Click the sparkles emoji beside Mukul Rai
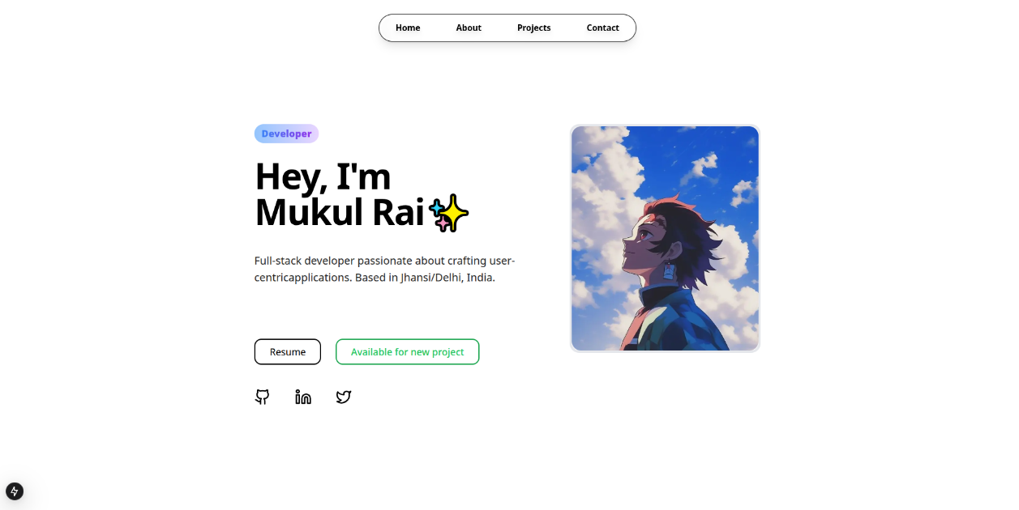 point(449,214)
